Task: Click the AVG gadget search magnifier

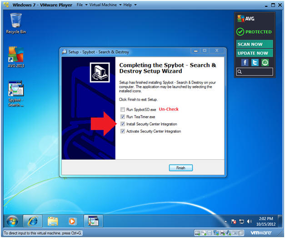Action: 240,71
